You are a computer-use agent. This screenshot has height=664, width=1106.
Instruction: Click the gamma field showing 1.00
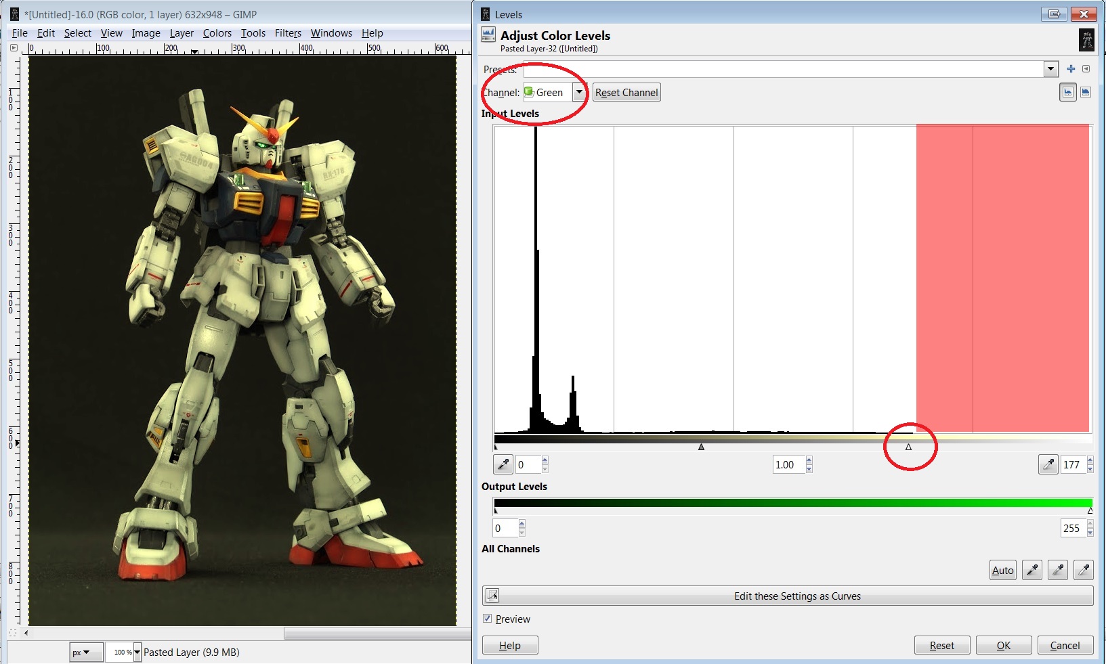pyautogui.click(x=788, y=464)
